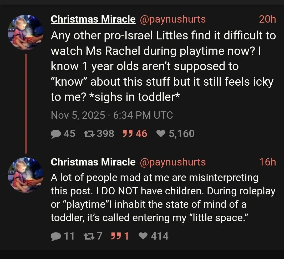Screen dimensions: 284x259
Task: Click the heart icon with 5,160 likes
Action: (160, 134)
